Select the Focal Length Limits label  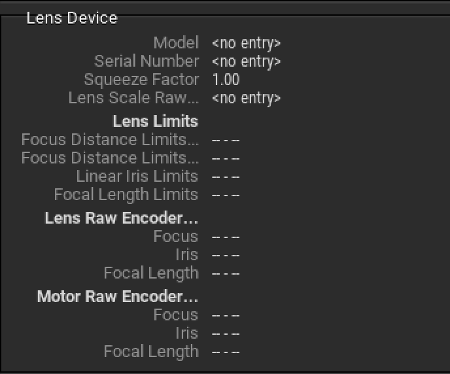[126, 195]
